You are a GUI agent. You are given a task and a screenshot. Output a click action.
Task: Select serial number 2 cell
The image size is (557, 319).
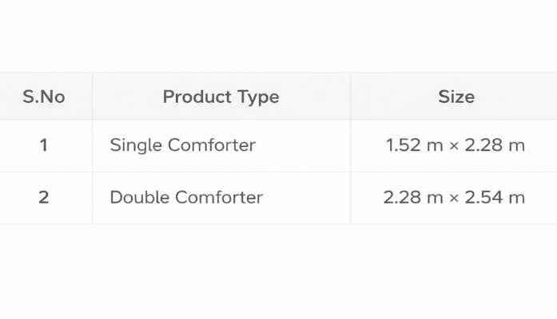pos(44,198)
